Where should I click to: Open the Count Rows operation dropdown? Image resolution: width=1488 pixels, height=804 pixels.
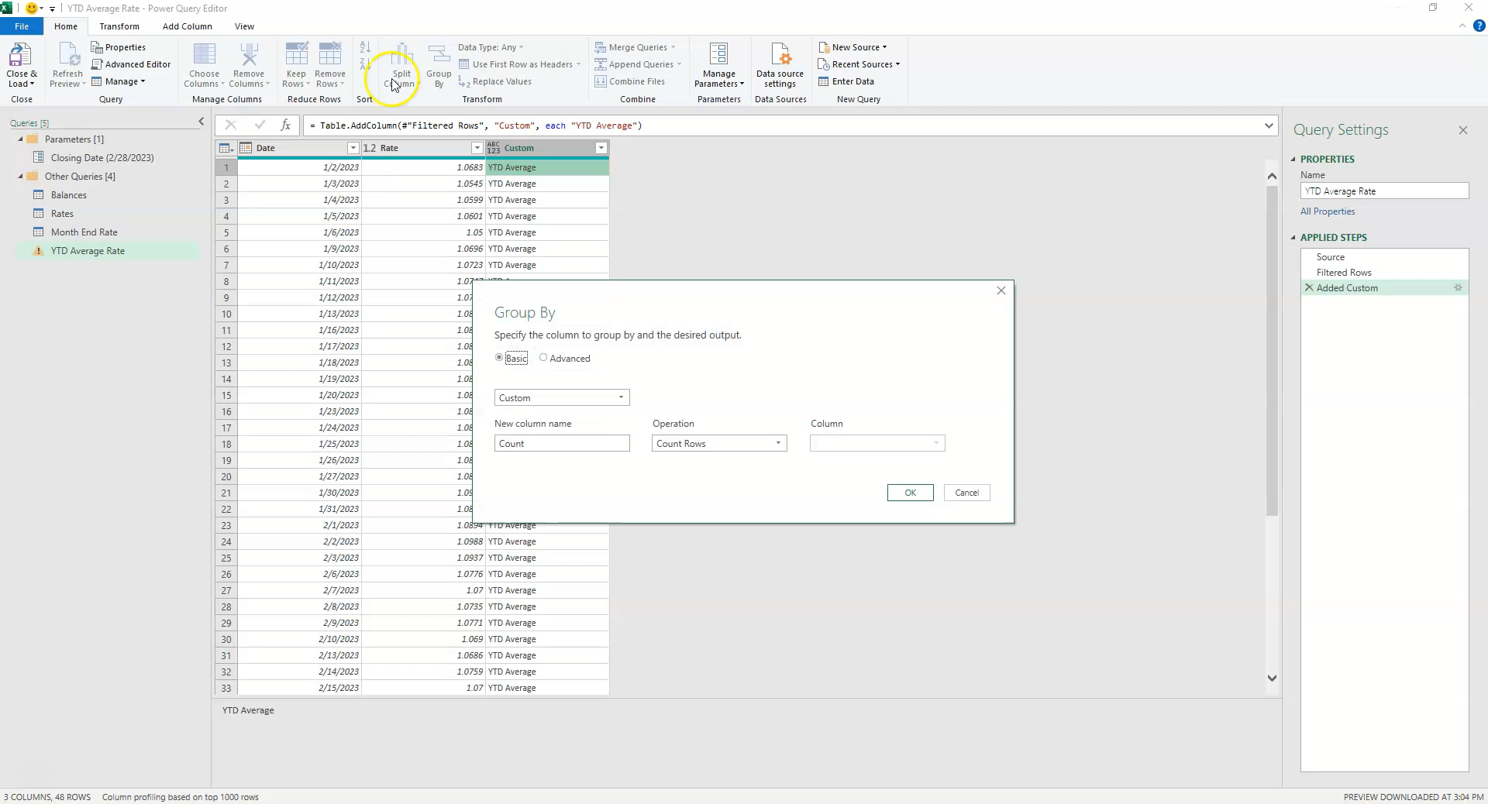click(x=776, y=443)
